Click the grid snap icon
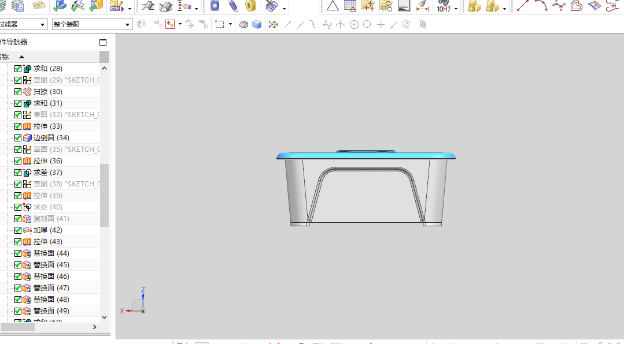Image resolution: width=624 pixels, height=344 pixels. [423, 25]
